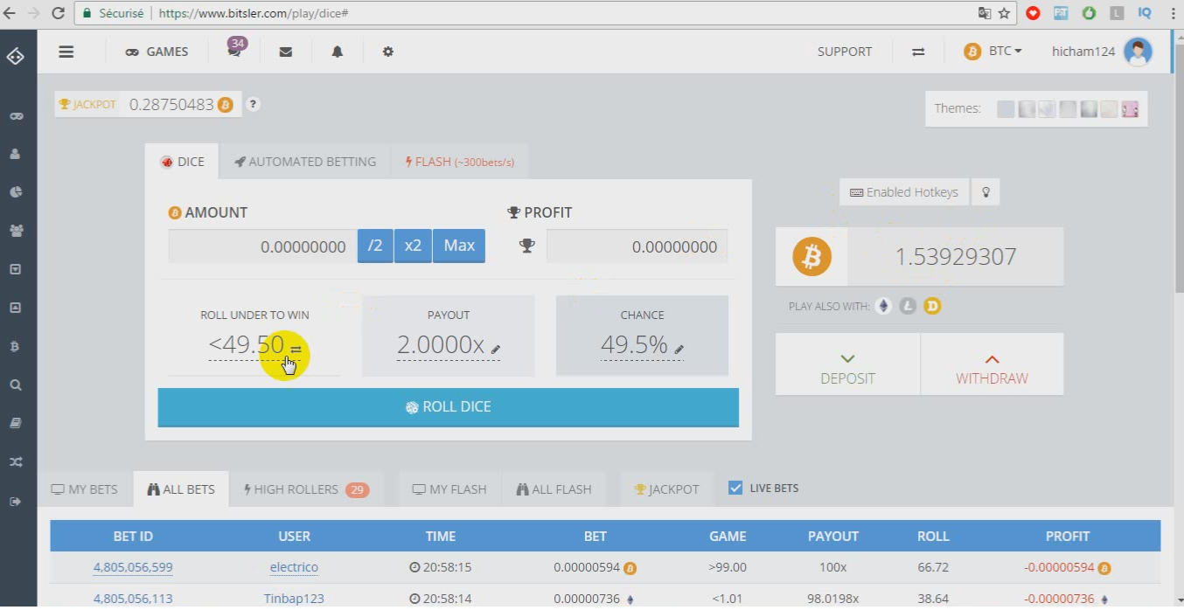Click the pencil icon to edit chance

(x=679, y=349)
